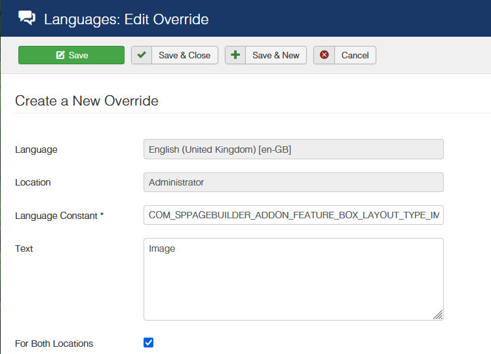
Task: Click inside the Text area containing Image
Action: 293,279
